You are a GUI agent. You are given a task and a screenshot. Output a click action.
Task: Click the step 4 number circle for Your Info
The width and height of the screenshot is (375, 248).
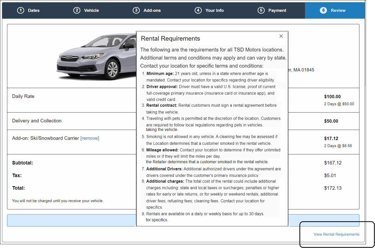(198, 10)
